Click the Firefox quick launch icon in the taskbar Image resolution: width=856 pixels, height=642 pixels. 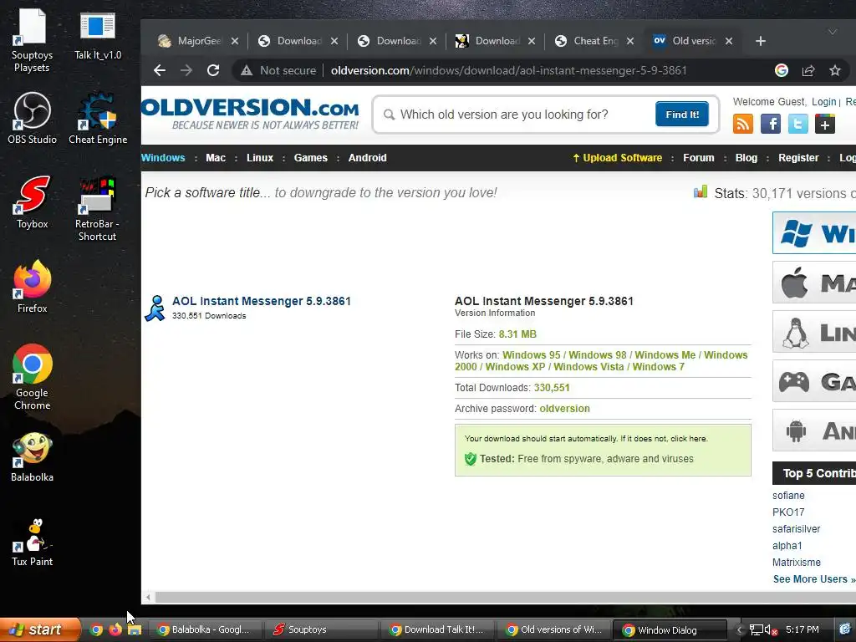pos(115,629)
